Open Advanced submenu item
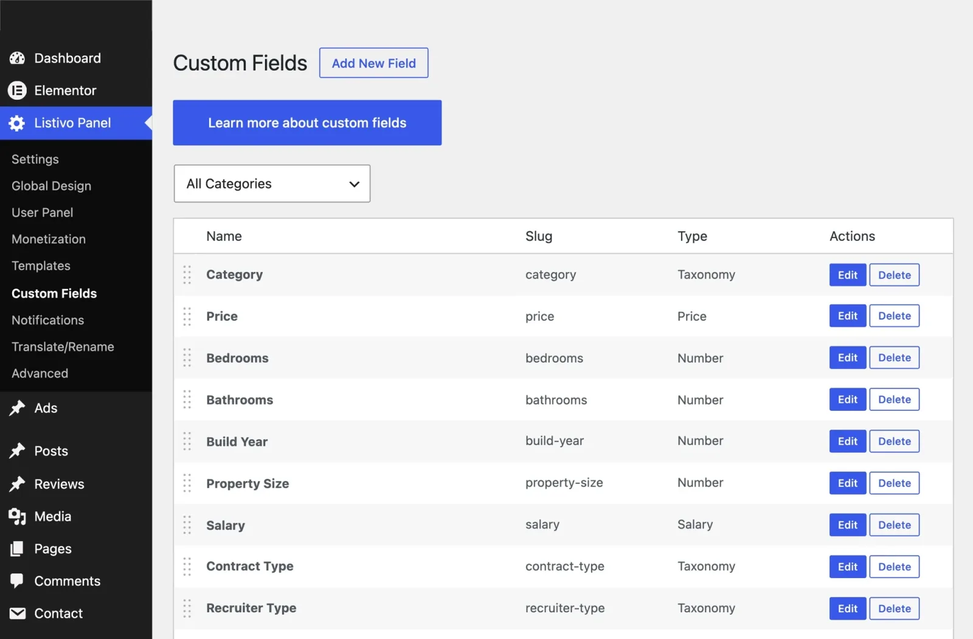Screen dimensions: 973x639 click(x=40, y=374)
